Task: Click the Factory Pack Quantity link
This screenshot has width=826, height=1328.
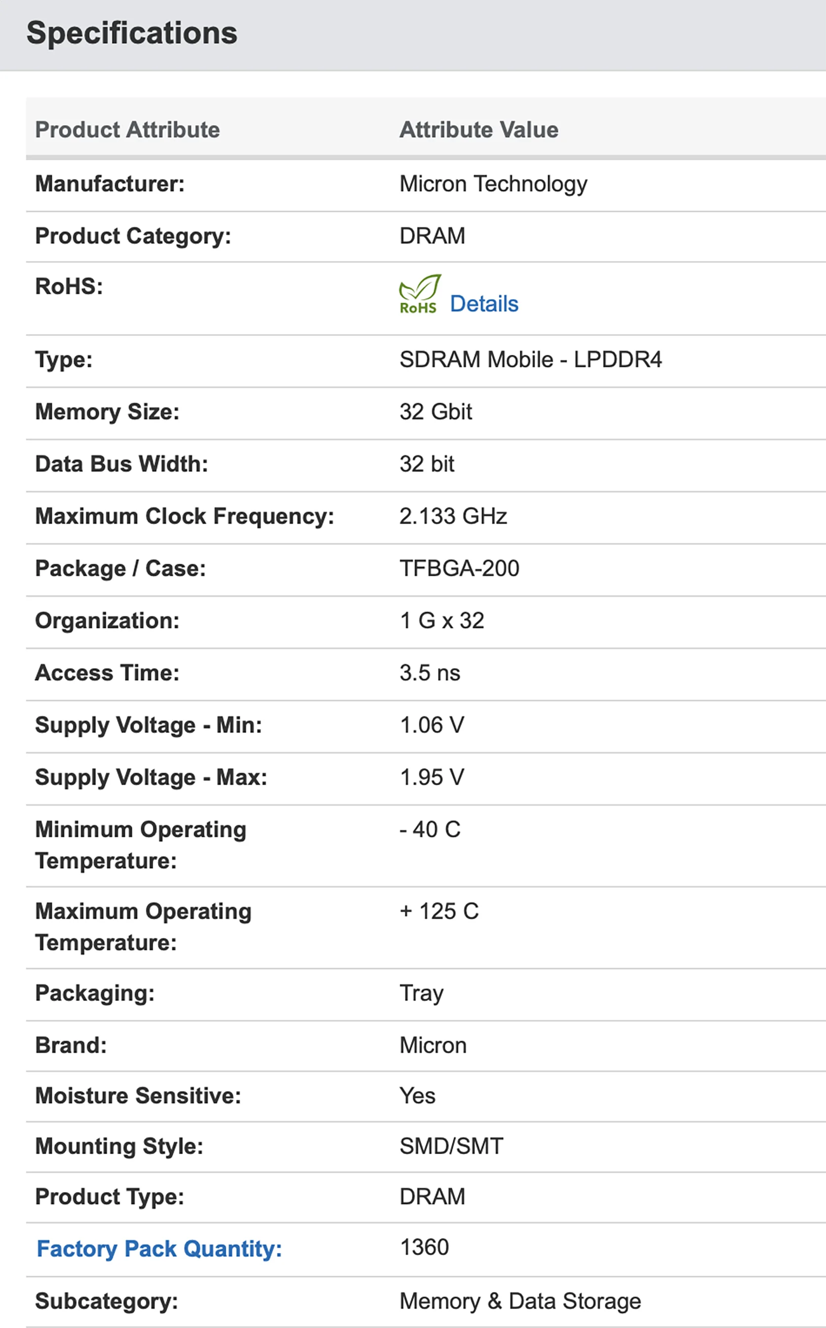Action: [159, 1248]
